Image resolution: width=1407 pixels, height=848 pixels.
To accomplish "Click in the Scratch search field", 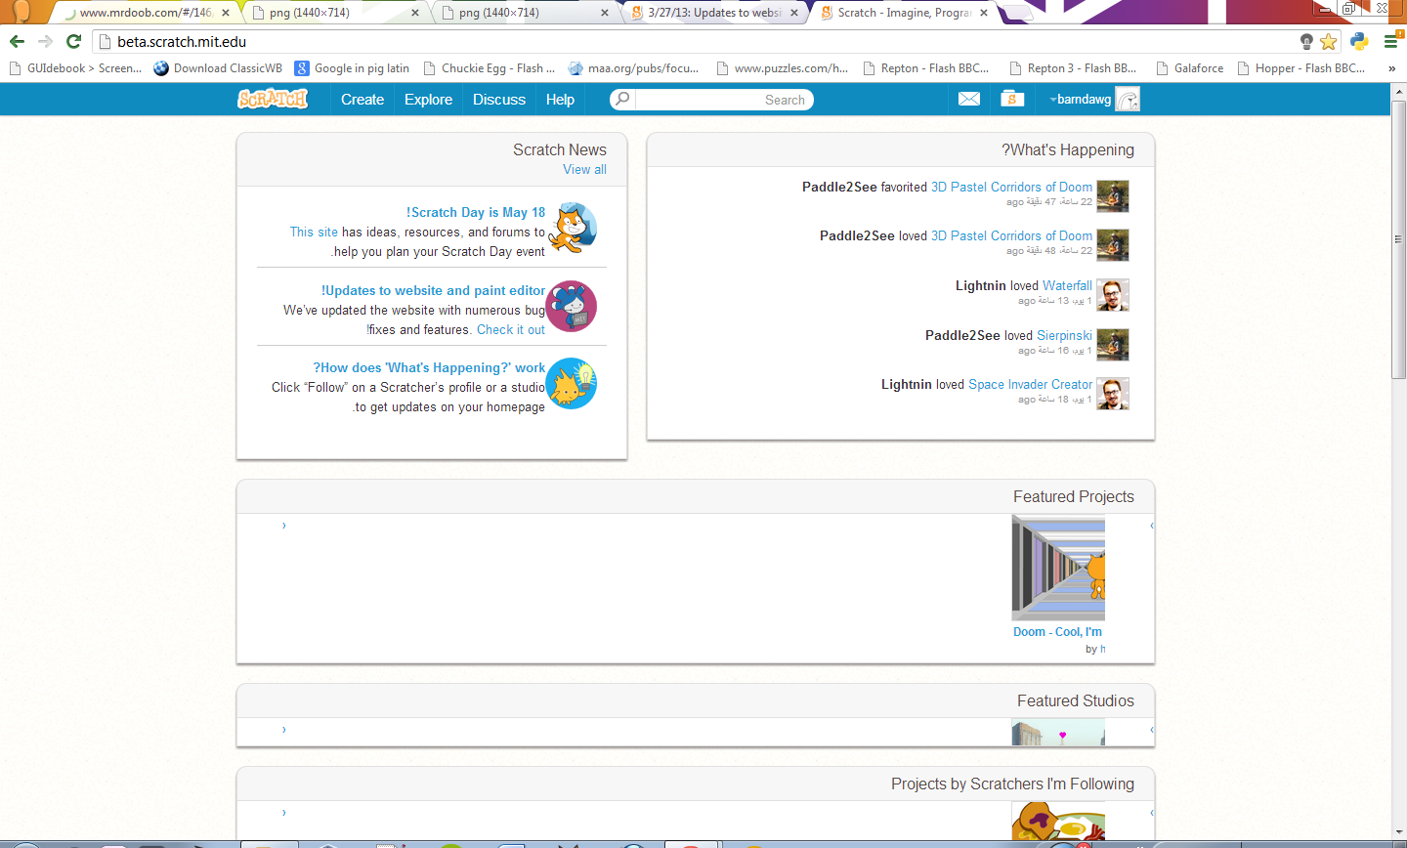I will click(723, 100).
